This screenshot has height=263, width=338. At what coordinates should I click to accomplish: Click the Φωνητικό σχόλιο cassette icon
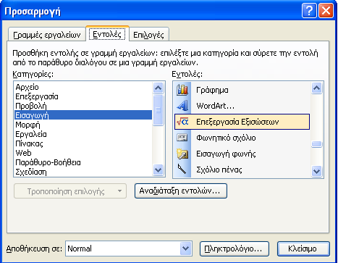[182, 138]
